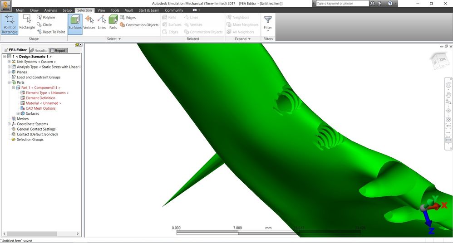Switch to the Results browser tab

point(39,50)
